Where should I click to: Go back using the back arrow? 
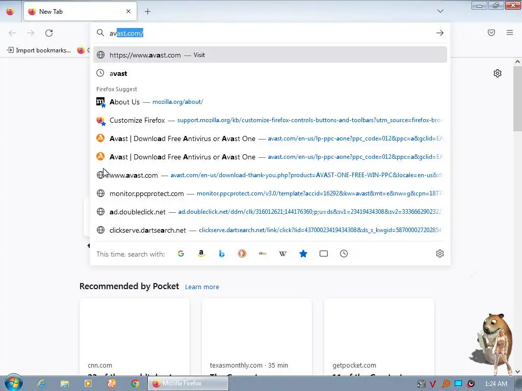point(12,33)
